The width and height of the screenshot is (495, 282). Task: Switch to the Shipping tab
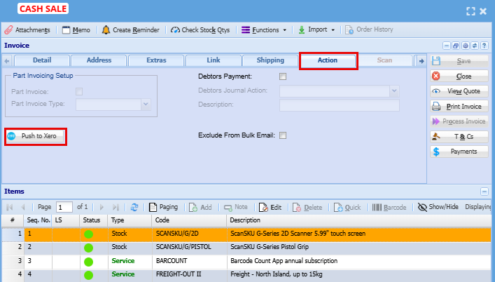(270, 61)
